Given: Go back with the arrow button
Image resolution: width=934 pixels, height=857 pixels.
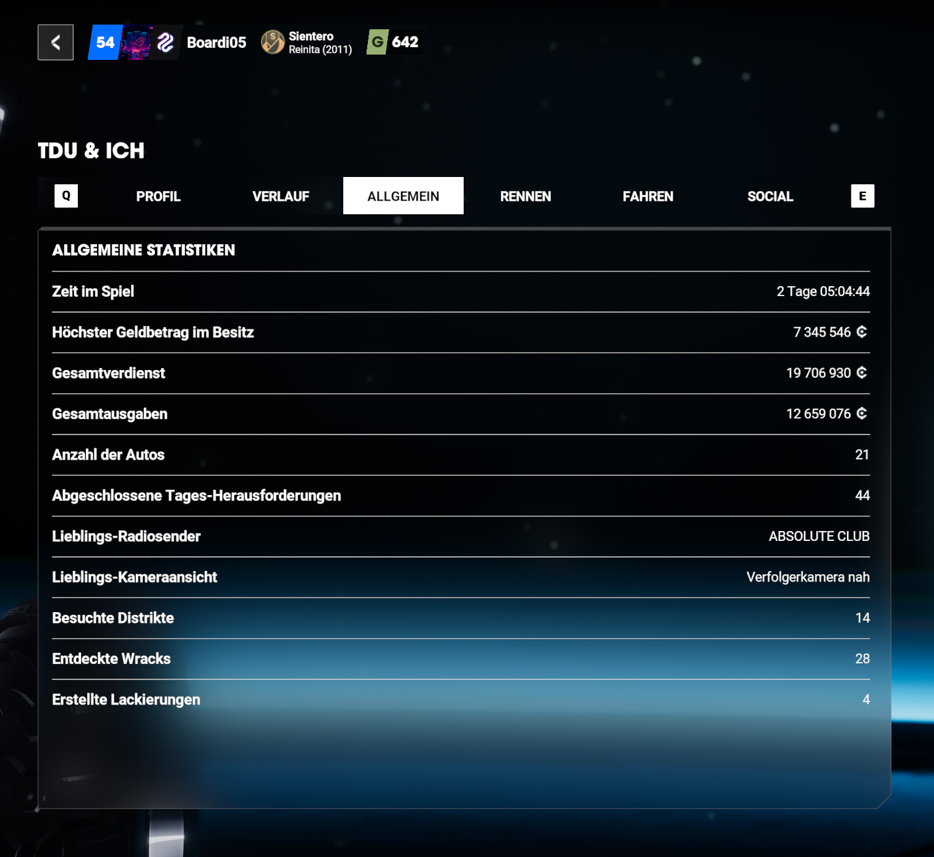Looking at the screenshot, I should pyautogui.click(x=55, y=43).
